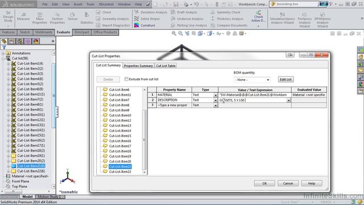Start Deviation Analysis
This screenshot has width=364, height=205.
[151, 13]
